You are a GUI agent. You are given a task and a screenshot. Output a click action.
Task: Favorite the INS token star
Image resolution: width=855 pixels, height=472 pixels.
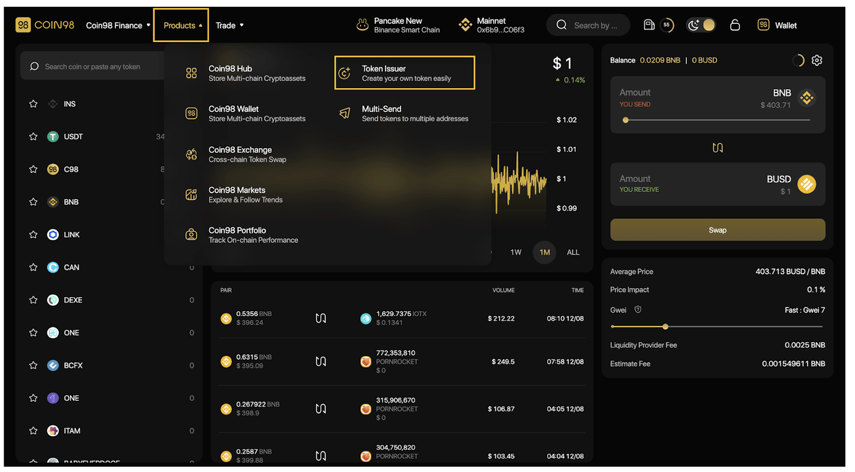click(x=33, y=104)
